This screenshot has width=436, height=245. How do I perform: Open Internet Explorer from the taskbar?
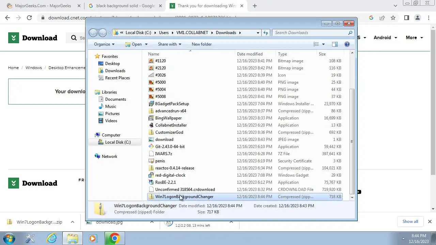point(51,239)
